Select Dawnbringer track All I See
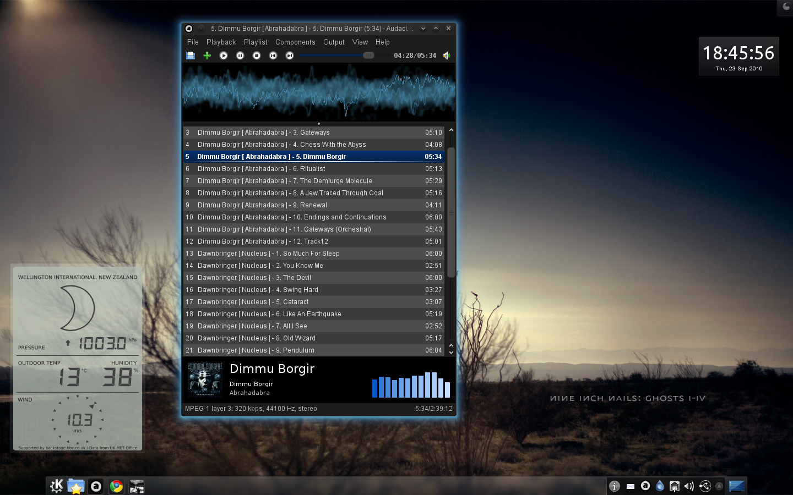The width and height of the screenshot is (793, 495). coord(314,326)
